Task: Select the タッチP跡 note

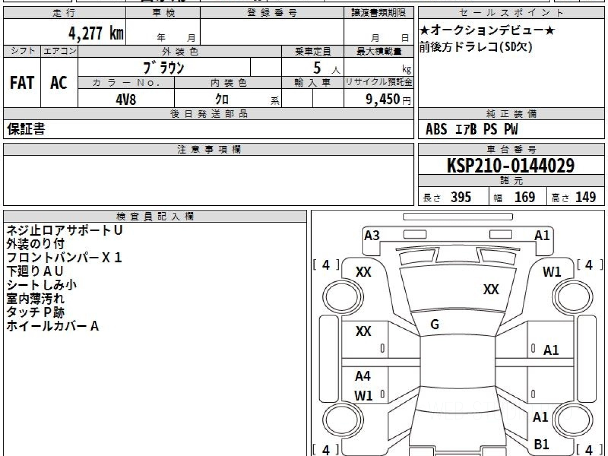Action: [x=35, y=313]
